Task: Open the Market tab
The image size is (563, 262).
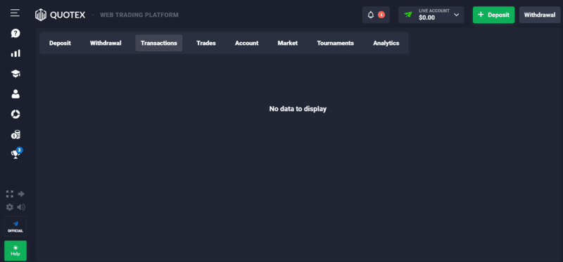Action: (x=288, y=43)
